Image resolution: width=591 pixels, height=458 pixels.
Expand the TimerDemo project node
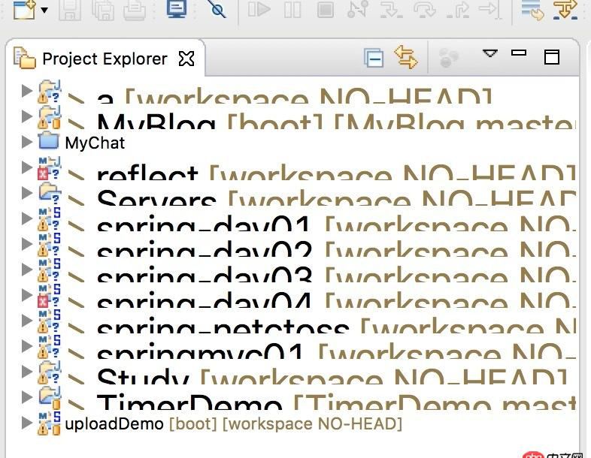tap(27, 397)
